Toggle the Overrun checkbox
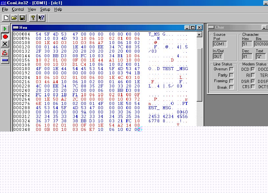The height and width of the screenshot is (193, 268). [231, 69]
